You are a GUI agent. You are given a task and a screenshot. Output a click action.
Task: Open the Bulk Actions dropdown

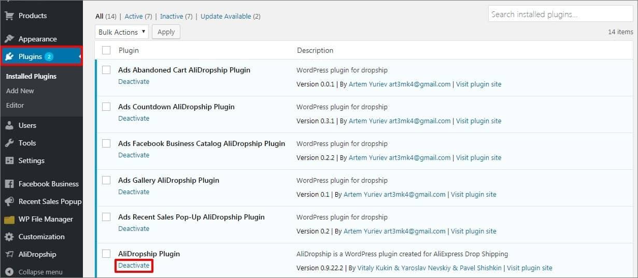click(122, 32)
